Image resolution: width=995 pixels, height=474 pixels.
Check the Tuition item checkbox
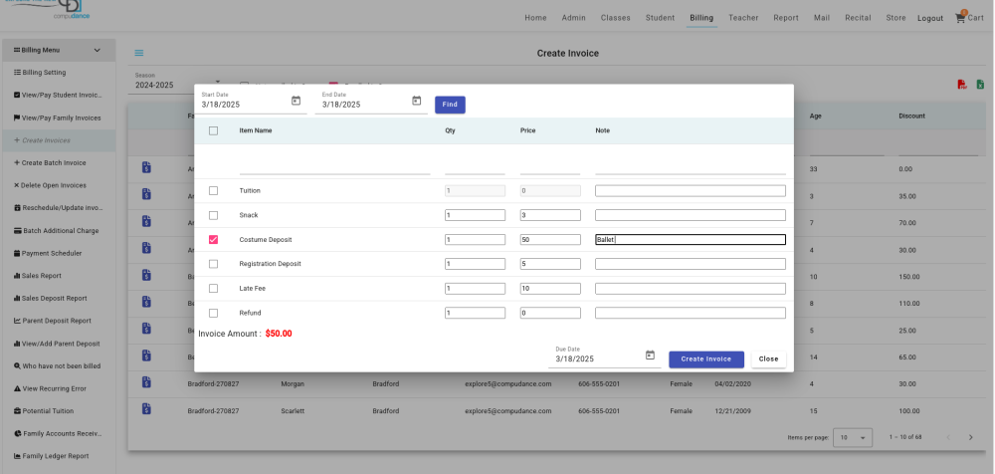(x=213, y=190)
